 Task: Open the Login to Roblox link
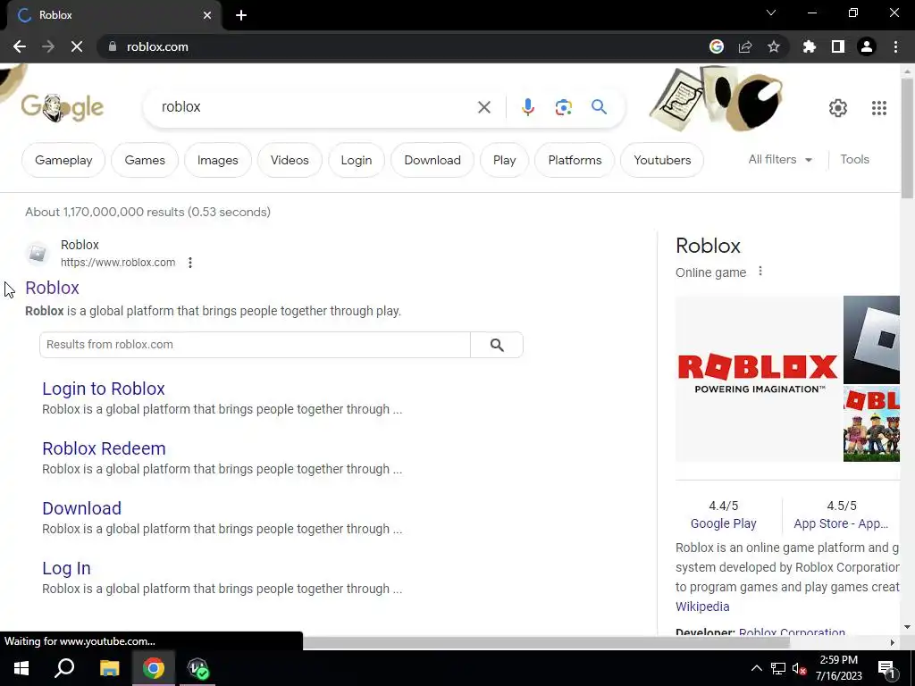point(104,389)
